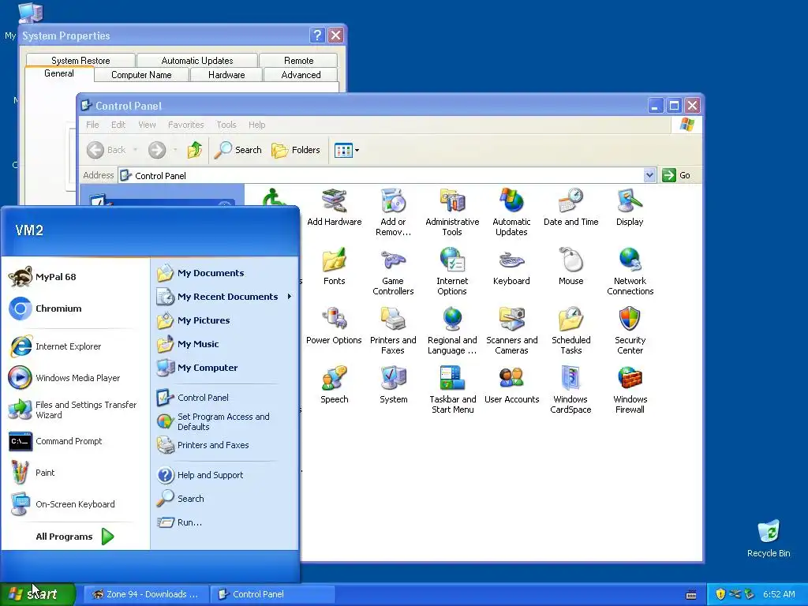The width and height of the screenshot is (808, 606).
Task: Open the File menu in Control Panel
Action: tap(92, 125)
